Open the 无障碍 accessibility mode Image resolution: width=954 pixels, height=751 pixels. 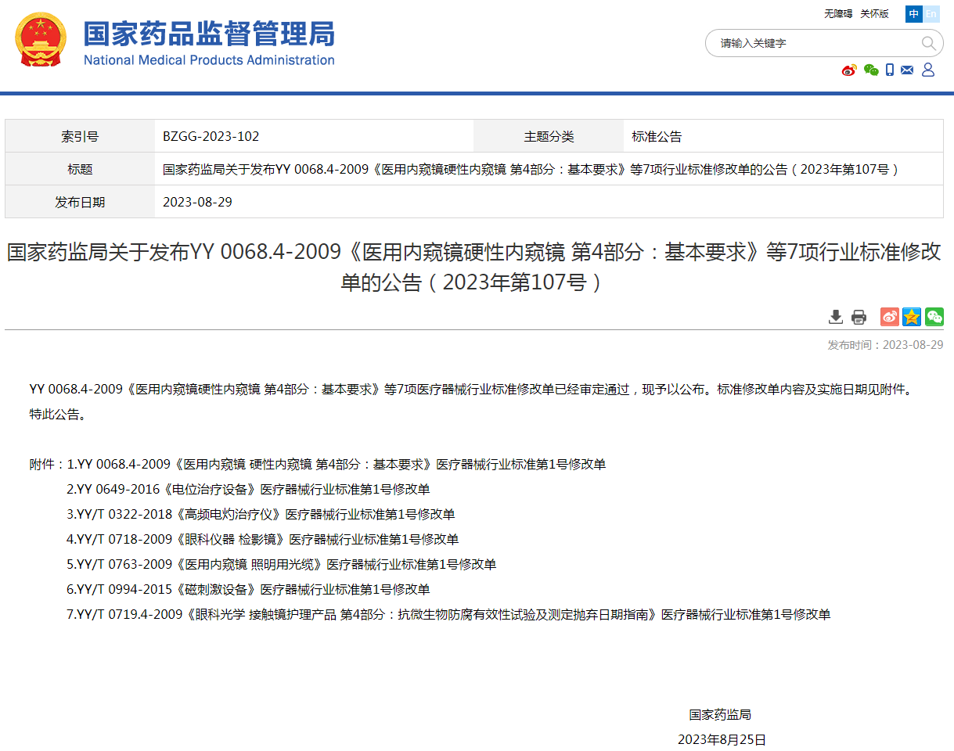838,14
